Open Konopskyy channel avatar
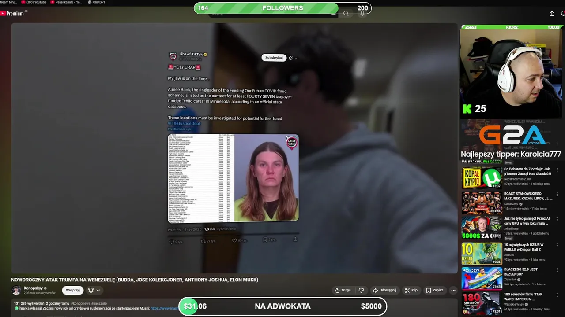 tap(16, 290)
